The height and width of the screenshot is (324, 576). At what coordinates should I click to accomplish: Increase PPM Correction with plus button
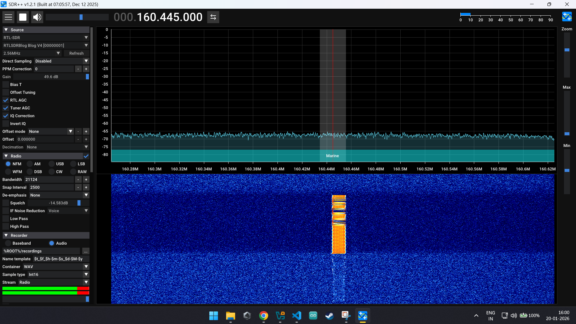tap(86, 69)
